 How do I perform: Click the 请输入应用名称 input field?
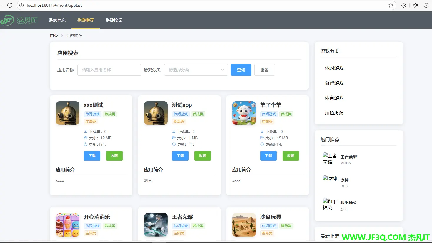click(x=109, y=70)
